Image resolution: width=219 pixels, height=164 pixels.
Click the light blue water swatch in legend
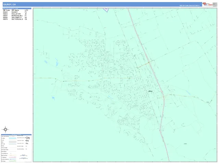13,138
